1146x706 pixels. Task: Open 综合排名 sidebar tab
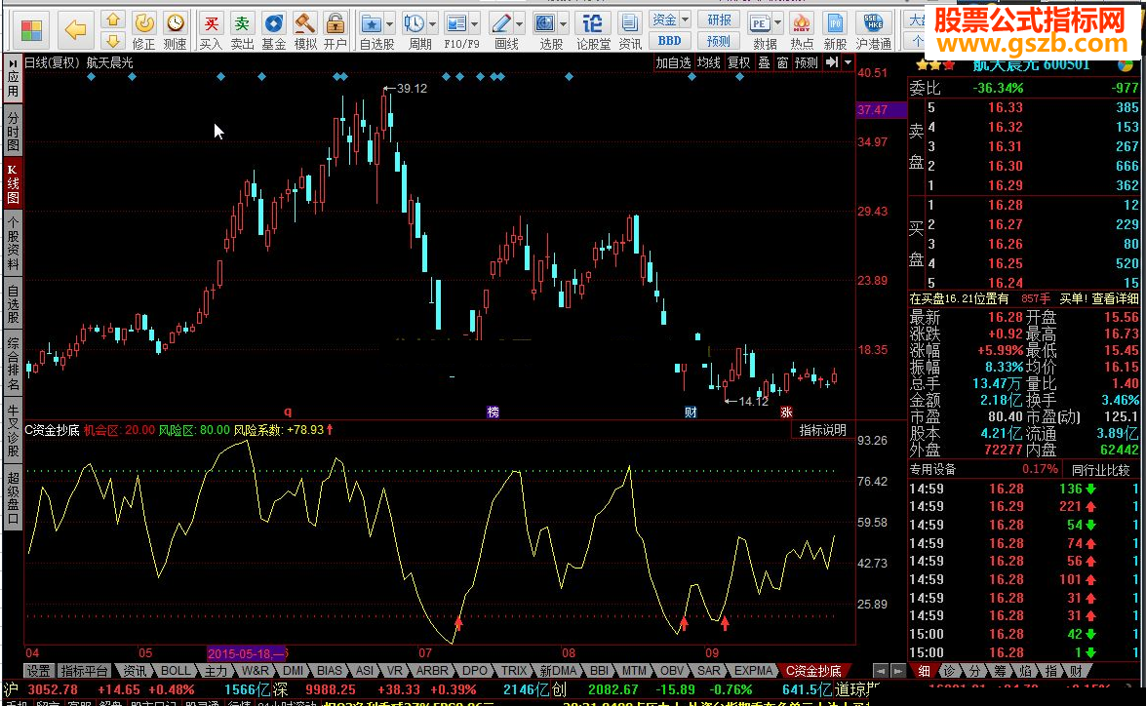point(13,363)
